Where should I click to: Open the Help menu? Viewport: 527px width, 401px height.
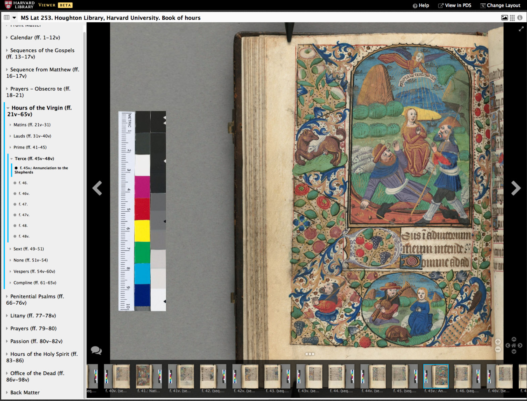[x=421, y=5]
